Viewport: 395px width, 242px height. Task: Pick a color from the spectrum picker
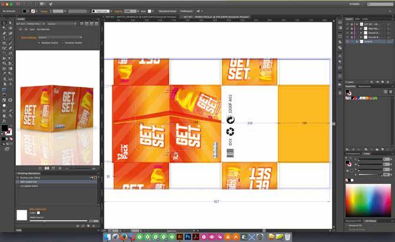[368, 201]
